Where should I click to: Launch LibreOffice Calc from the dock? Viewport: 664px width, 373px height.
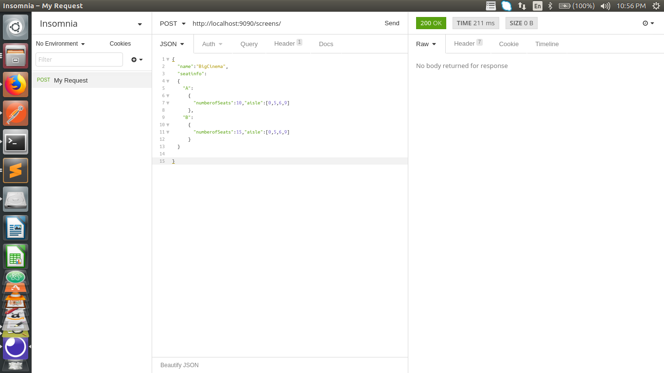click(x=16, y=256)
